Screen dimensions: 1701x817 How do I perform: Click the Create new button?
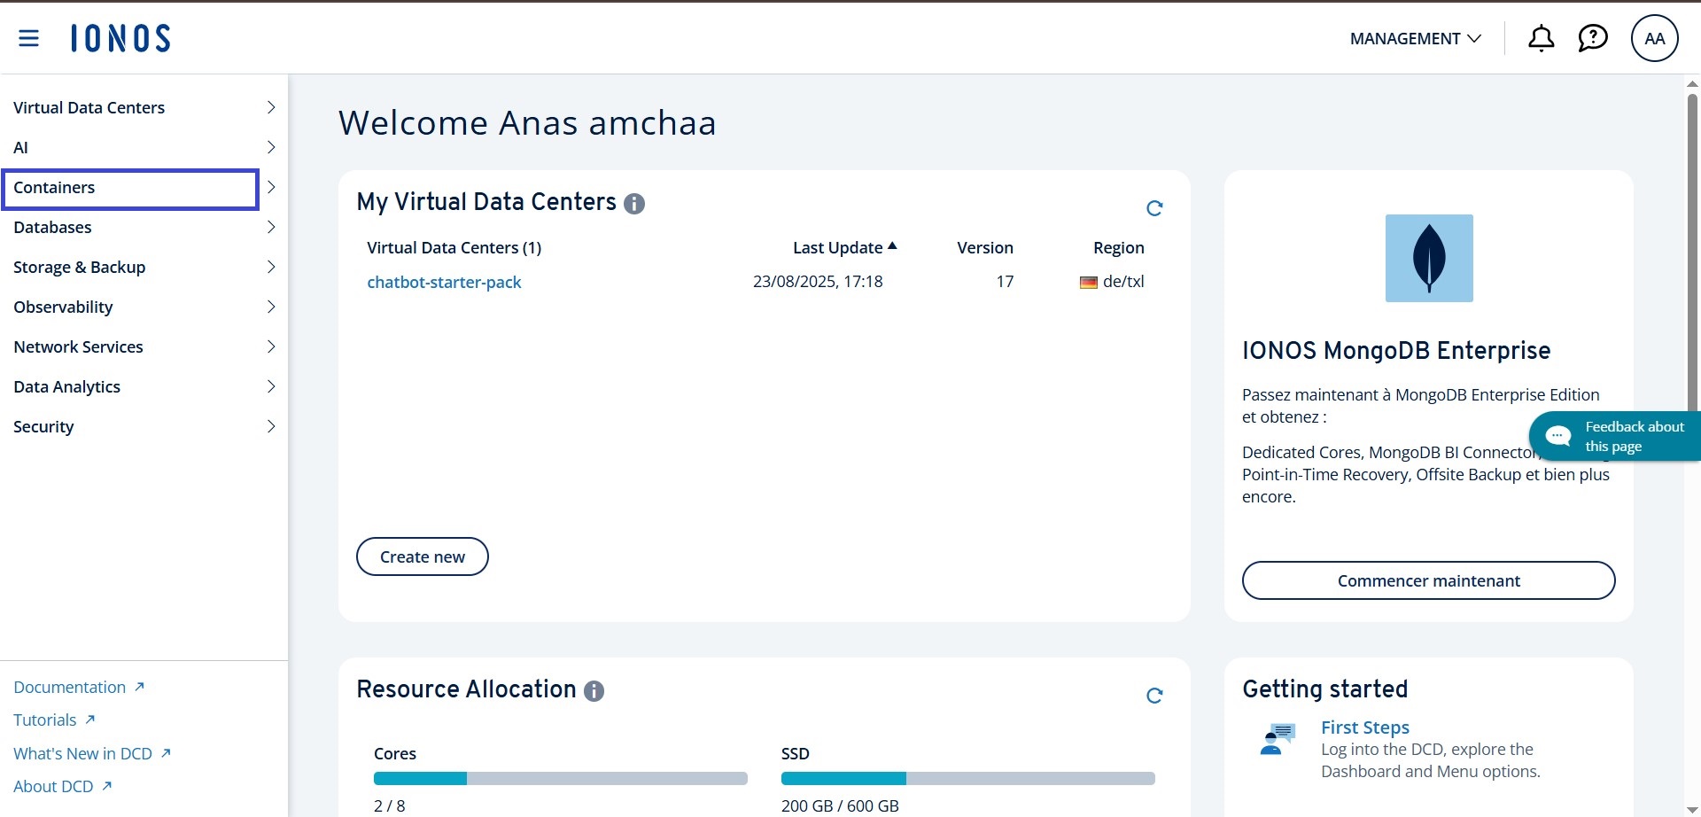point(422,556)
